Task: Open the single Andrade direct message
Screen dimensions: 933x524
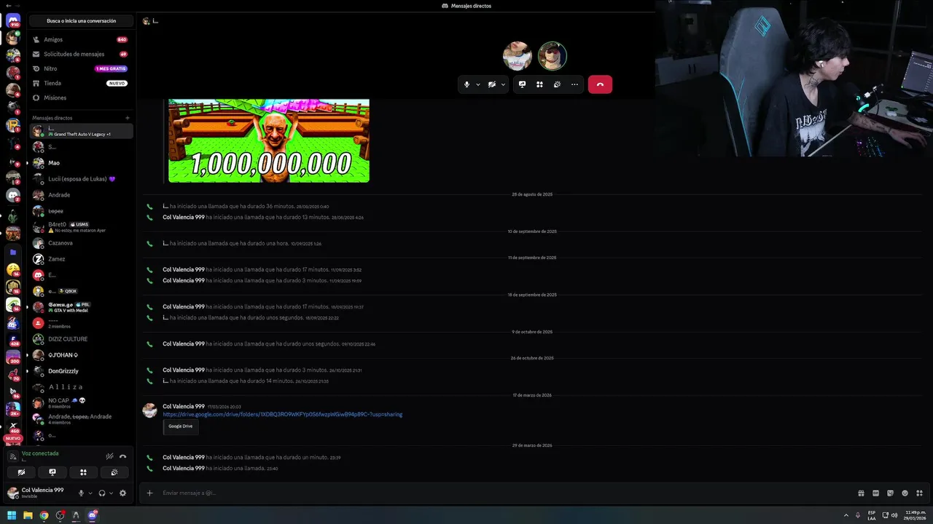Action: [81, 195]
